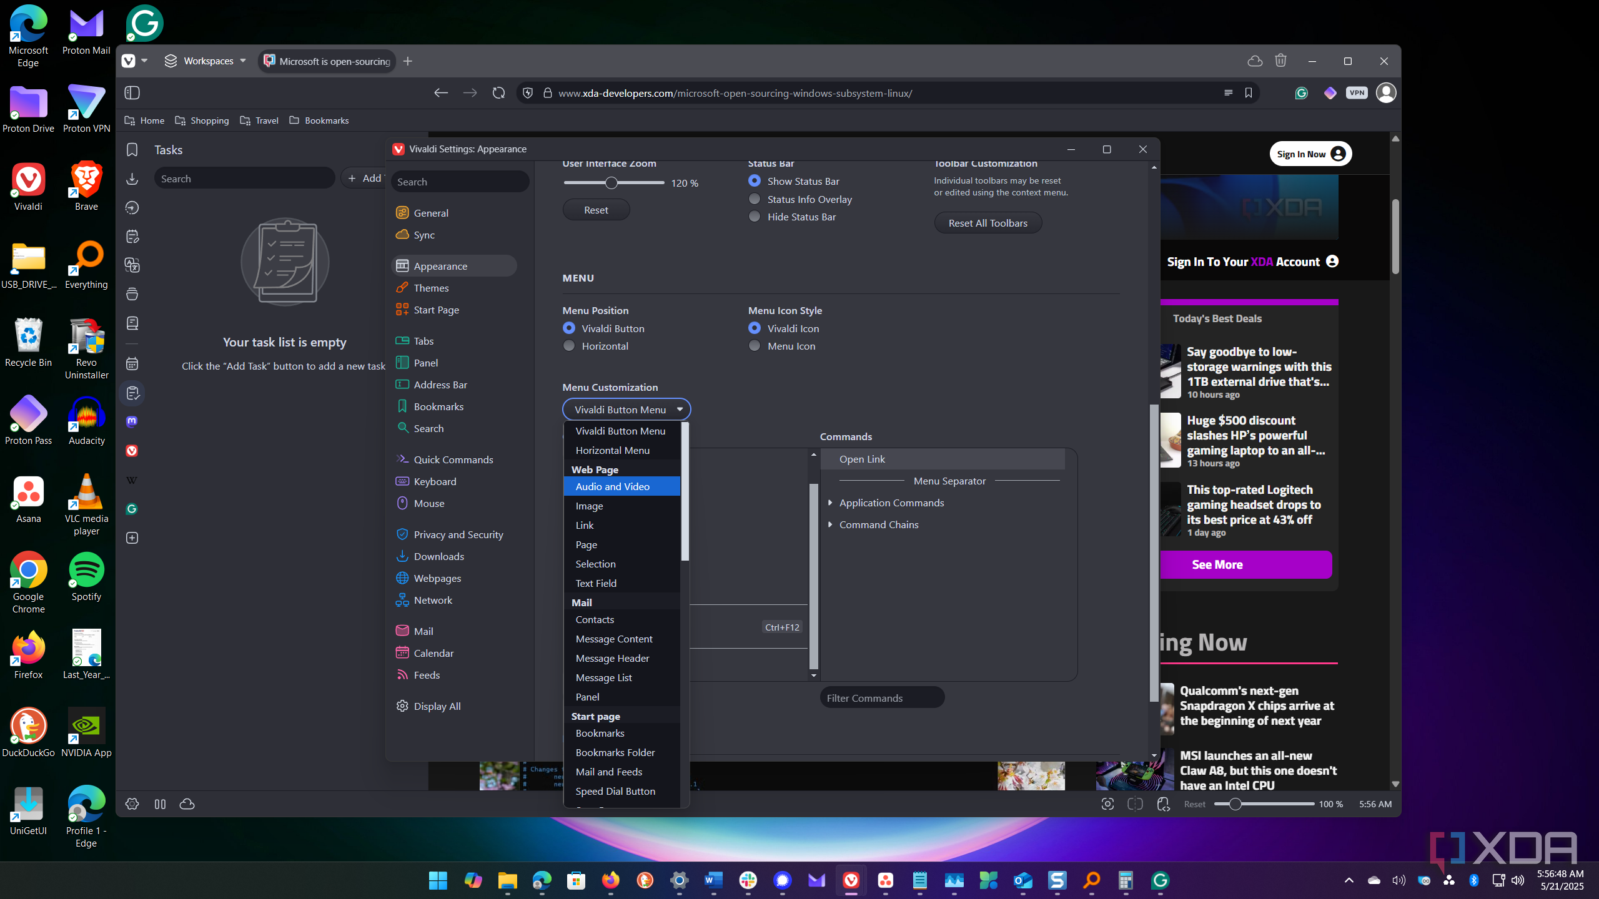1599x899 pixels.
Task: Select Status Info Overlay option
Action: point(800,199)
